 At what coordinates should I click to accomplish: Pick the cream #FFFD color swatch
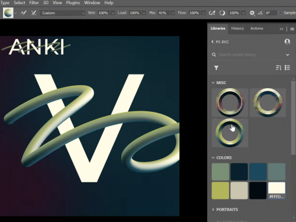(x=276, y=191)
